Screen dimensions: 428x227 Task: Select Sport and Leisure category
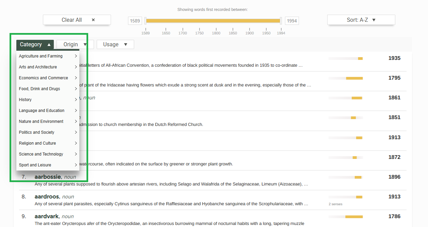pos(35,165)
